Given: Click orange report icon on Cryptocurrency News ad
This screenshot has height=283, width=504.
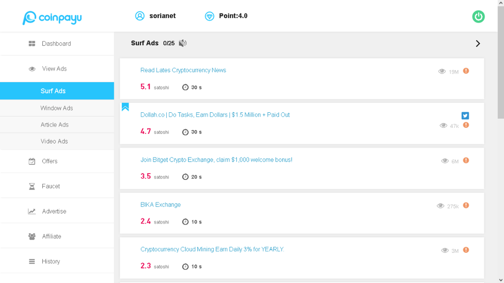Looking at the screenshot, I should [x=466, y=71].
